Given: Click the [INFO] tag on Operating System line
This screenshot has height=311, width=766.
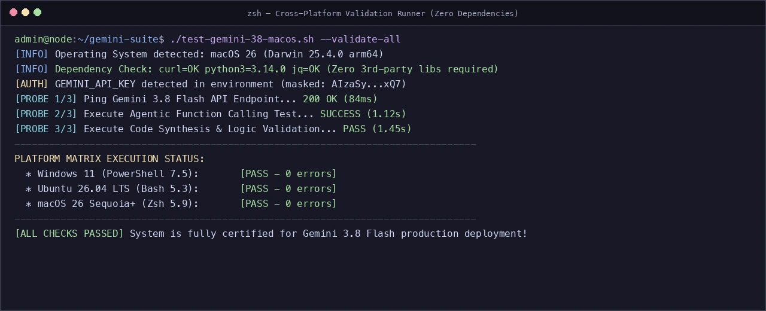Looking at the screenshot, I should [32, 54].
